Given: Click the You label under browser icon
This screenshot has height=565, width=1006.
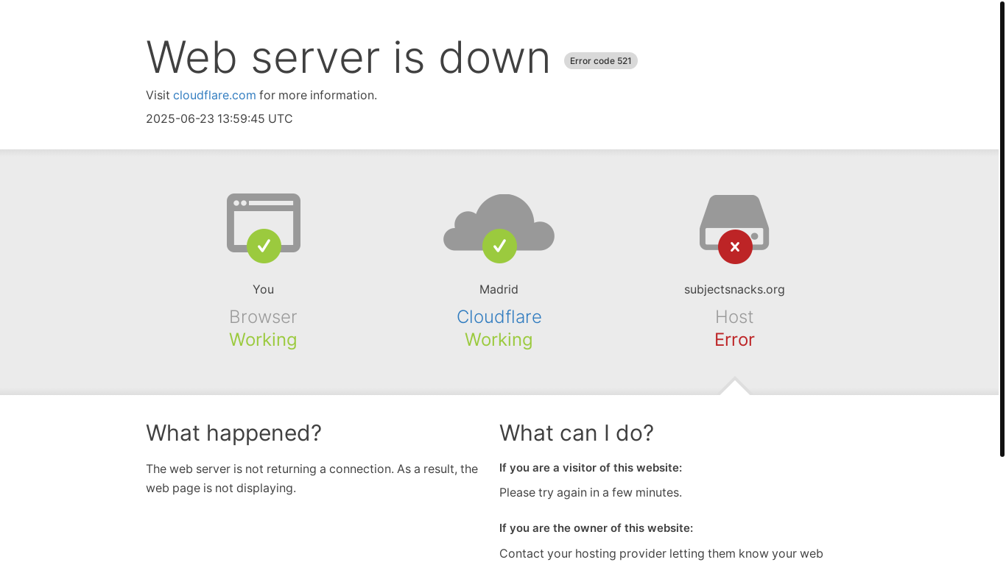Looking at the screenshot, I should point(263,289).
